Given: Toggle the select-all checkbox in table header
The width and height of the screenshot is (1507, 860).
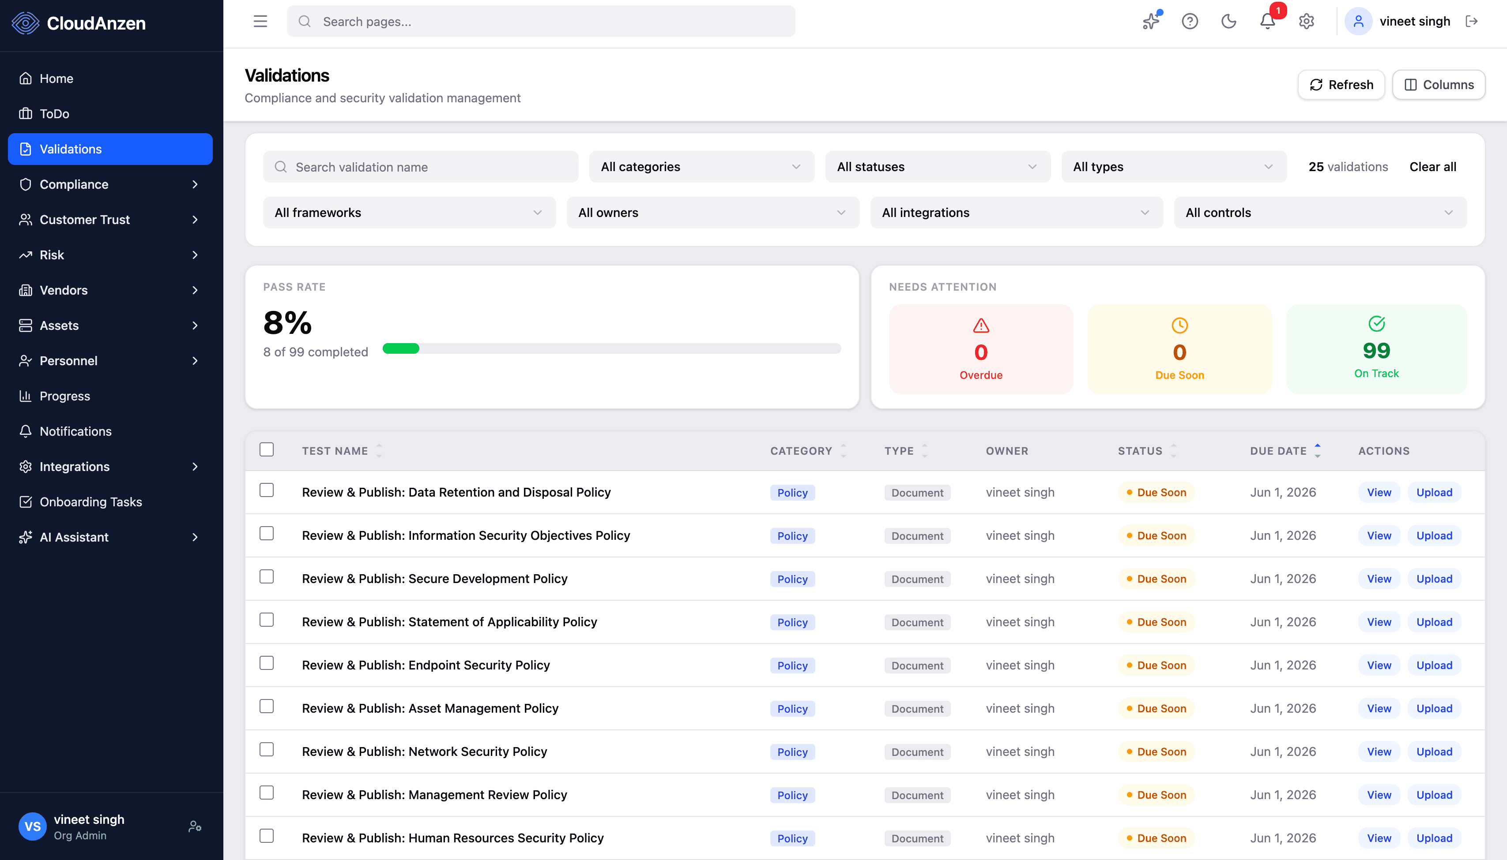Looking at the screenshot, I should click(267, 449).
